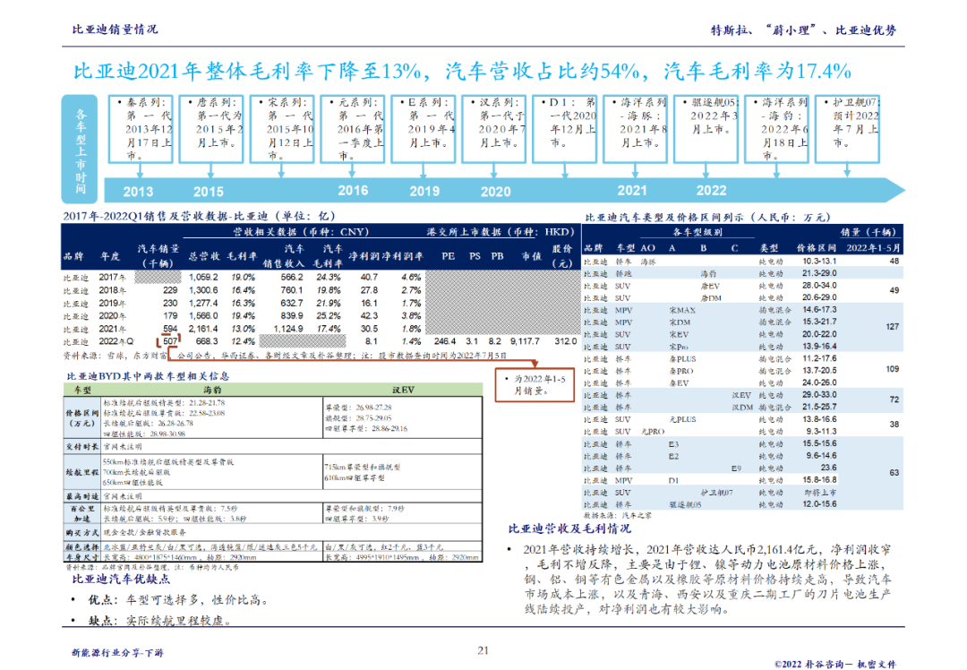Click the 2021年 总营收 value "2,161.4"
Viewport: 967px width, 670px height.
click(203, 329)
